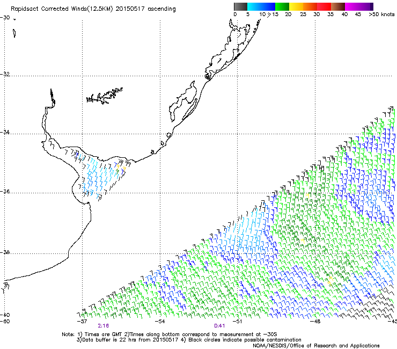
Task: Click the 'Times are GMT' note line
Action: 170,335
